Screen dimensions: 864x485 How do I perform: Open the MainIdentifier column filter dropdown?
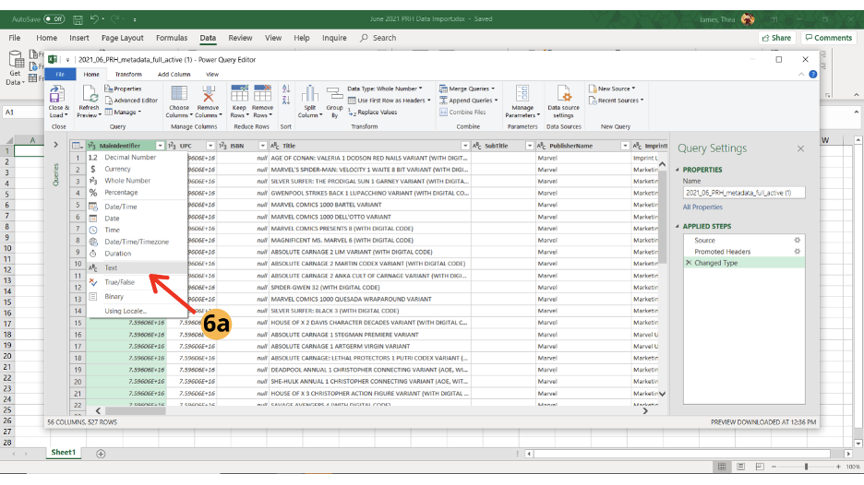pyautogui.click(x=160, y=146)
